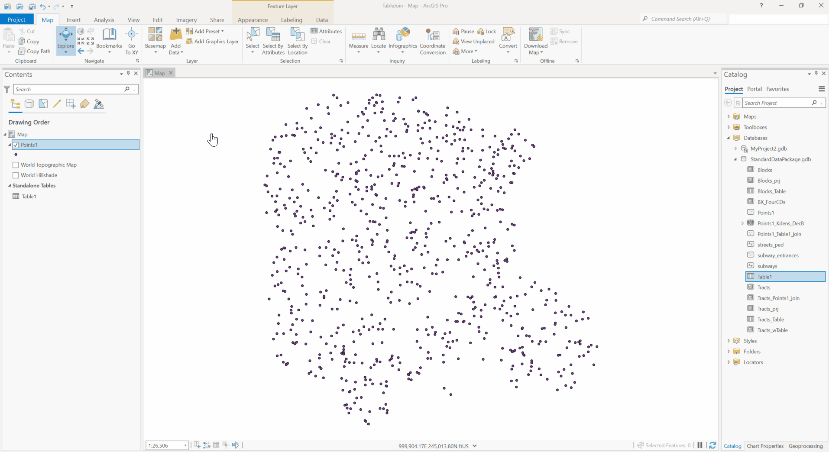829x452 pixels.
Task: Collapse the Databases node in Catalog
Action: click(x=729, y=138)
